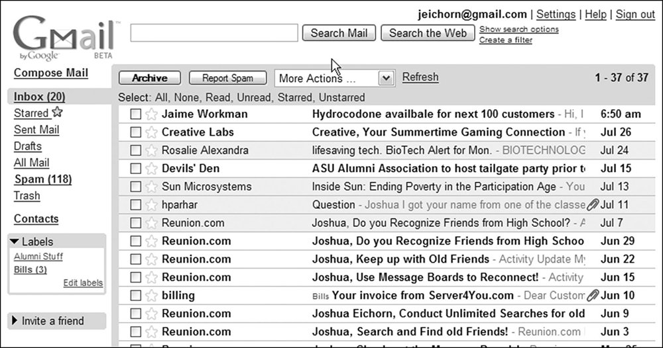Star the billing invoice message

[x=151, y=295]
